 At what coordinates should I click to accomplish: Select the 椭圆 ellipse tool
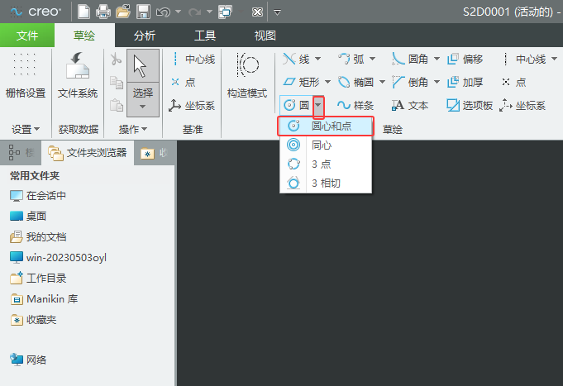pyautogui.click(x=355, y=82)
